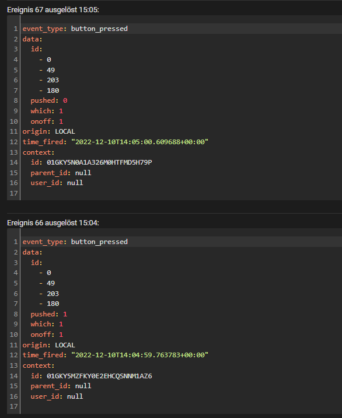
Task: Click event_type line in Ereignis 67 block
Action: pos(75,29)
